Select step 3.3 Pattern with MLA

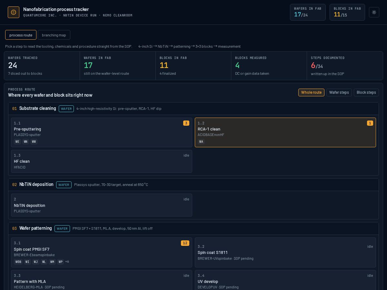102,280
